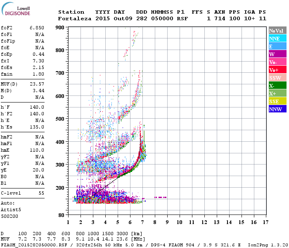289x248 pixels.
Task: Click the yE value 20.0
Action: click(38, 170)
